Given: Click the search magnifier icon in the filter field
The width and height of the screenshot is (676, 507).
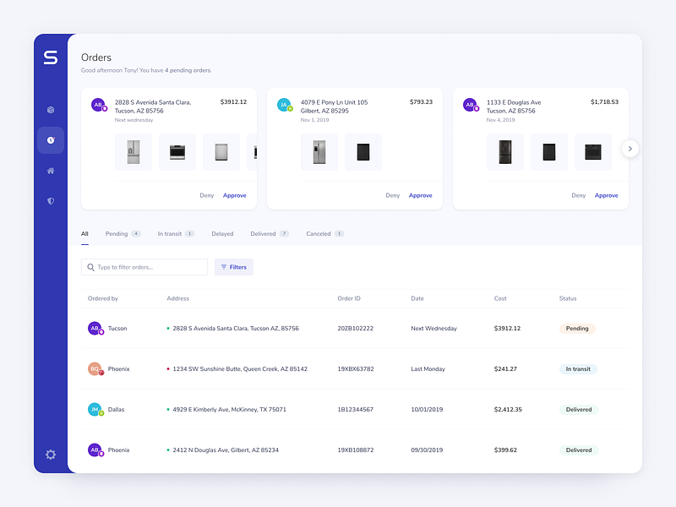Looking at the screenshot, I should pos(90,267).
